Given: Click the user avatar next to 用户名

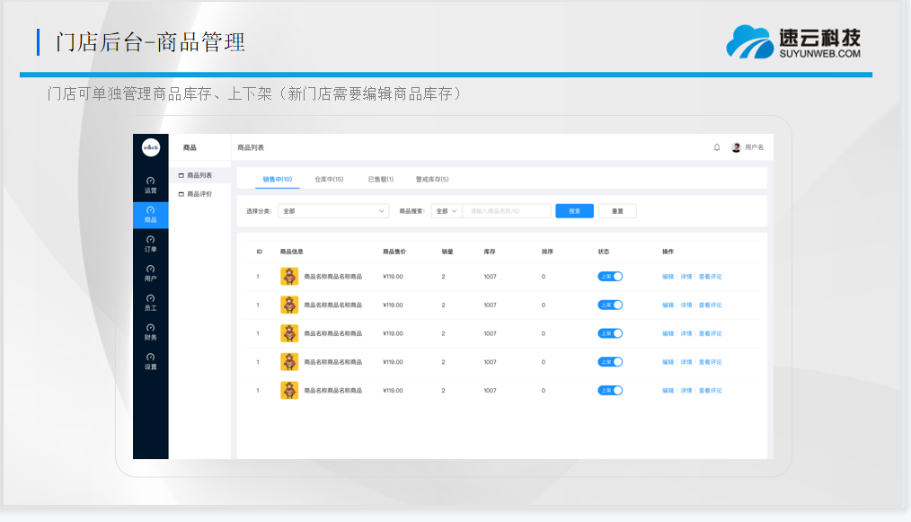Looking at the screenshot, I should (x=736, y=147).
